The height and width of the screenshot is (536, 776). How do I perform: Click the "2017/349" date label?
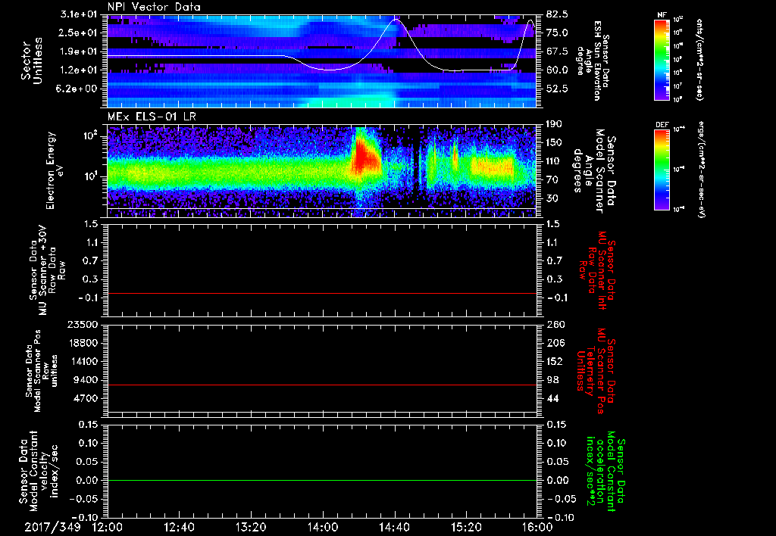[x=52, y=527]
